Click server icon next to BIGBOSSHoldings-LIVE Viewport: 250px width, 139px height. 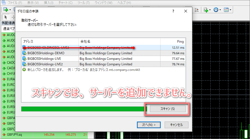pos(24,59)
